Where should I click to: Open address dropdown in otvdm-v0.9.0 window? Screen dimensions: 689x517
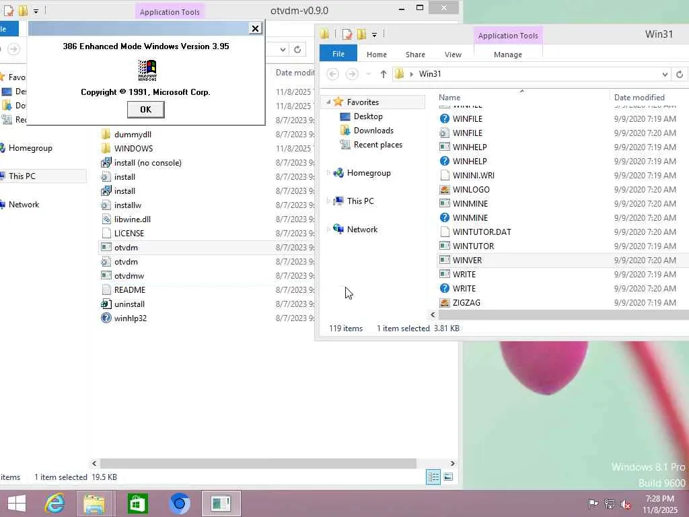[x=283, y=49]
